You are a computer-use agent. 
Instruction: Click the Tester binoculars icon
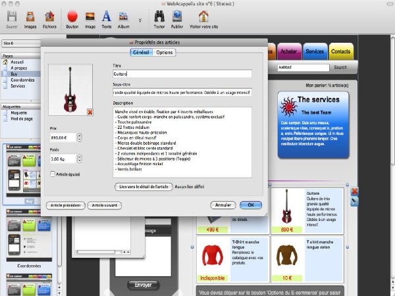(159, 16)
